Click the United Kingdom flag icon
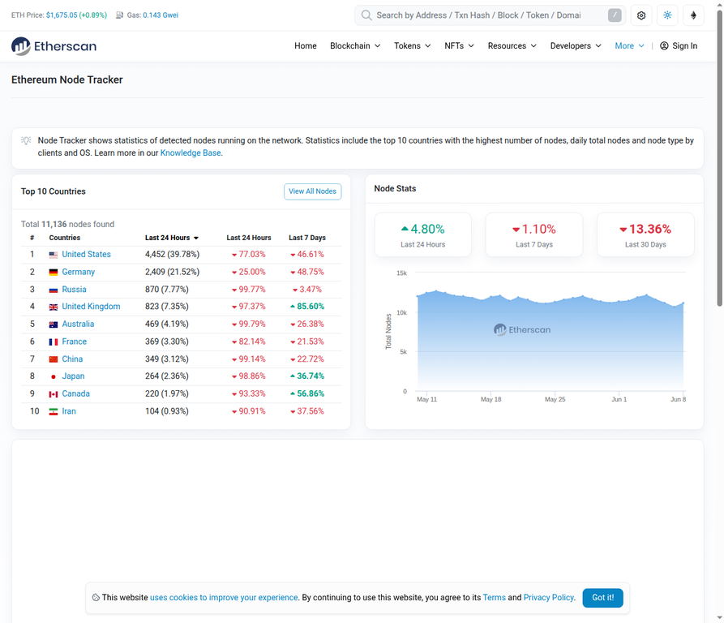The image size is (724, 623). tap(54, 307)
